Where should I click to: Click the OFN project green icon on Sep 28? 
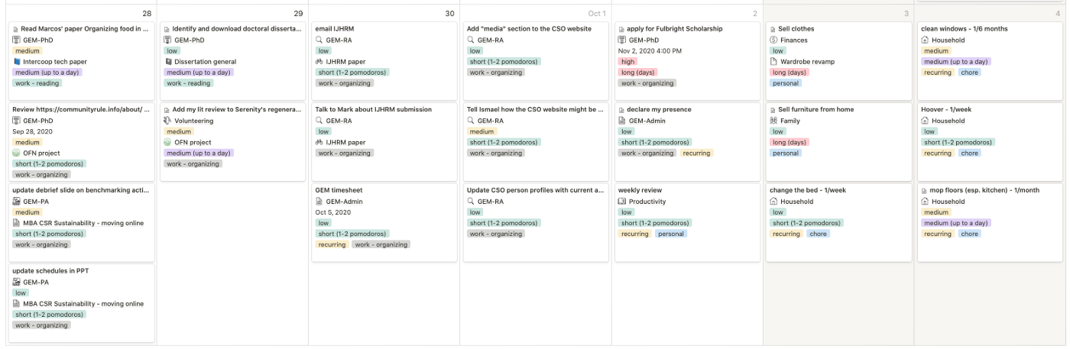[x=17, y=153]
